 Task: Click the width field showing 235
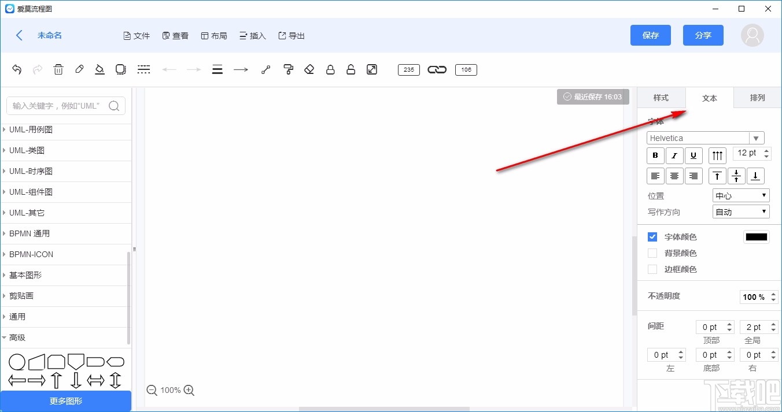(408, 70)
